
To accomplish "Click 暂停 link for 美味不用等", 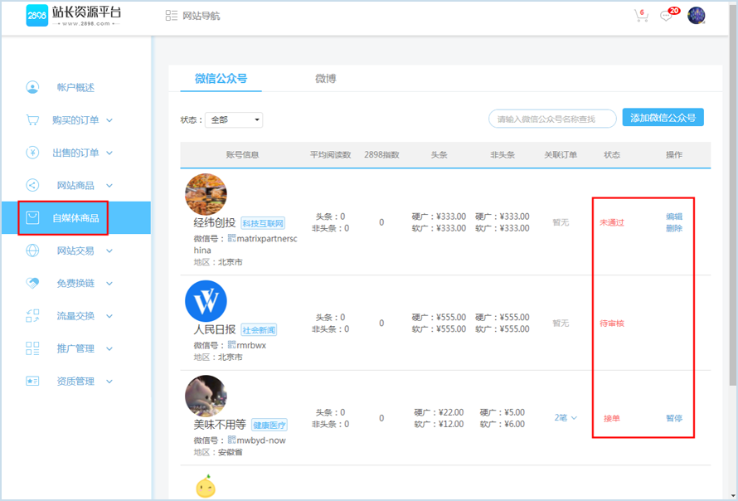I will pyautogui.click(x=674, y=418).
